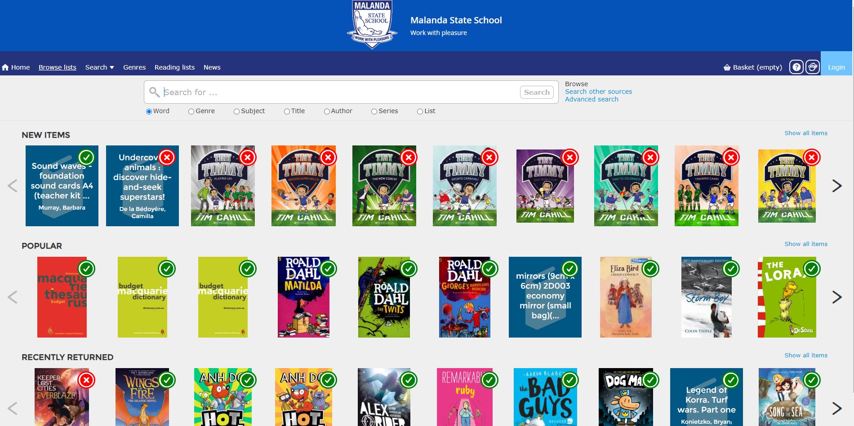Click green availability tick on Matilda cover
The width and height of the screenshot is (854, 426).
(x=328, y=269)
